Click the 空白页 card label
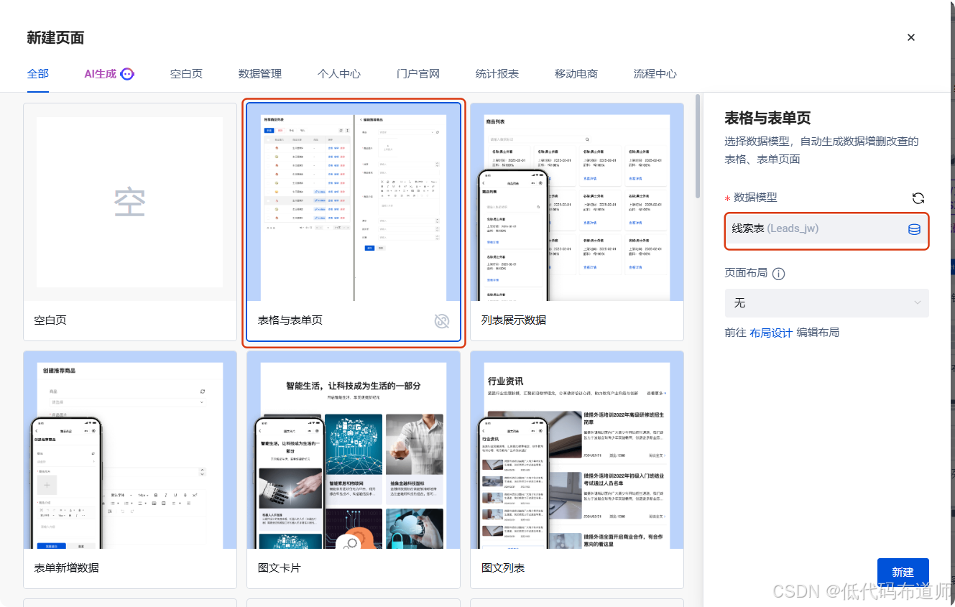The image size is (955, 607). (x=50, y=320)
